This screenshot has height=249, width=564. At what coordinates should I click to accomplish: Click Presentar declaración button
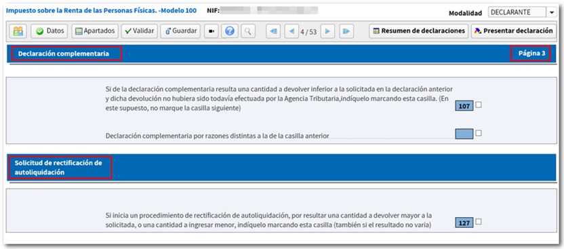(x=513, y=31)
